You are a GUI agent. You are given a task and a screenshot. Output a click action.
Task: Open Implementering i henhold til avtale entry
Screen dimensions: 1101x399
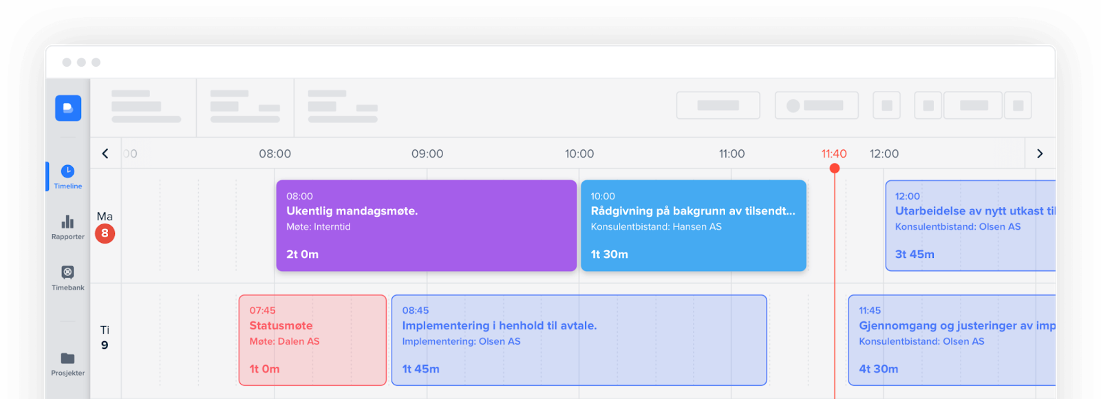click(579, 341)
